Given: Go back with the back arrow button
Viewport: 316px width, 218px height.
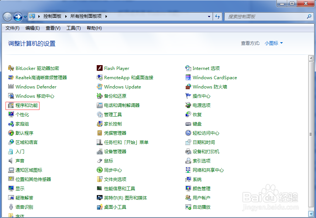Looking at the screenshot, I should tap(7, 17).
